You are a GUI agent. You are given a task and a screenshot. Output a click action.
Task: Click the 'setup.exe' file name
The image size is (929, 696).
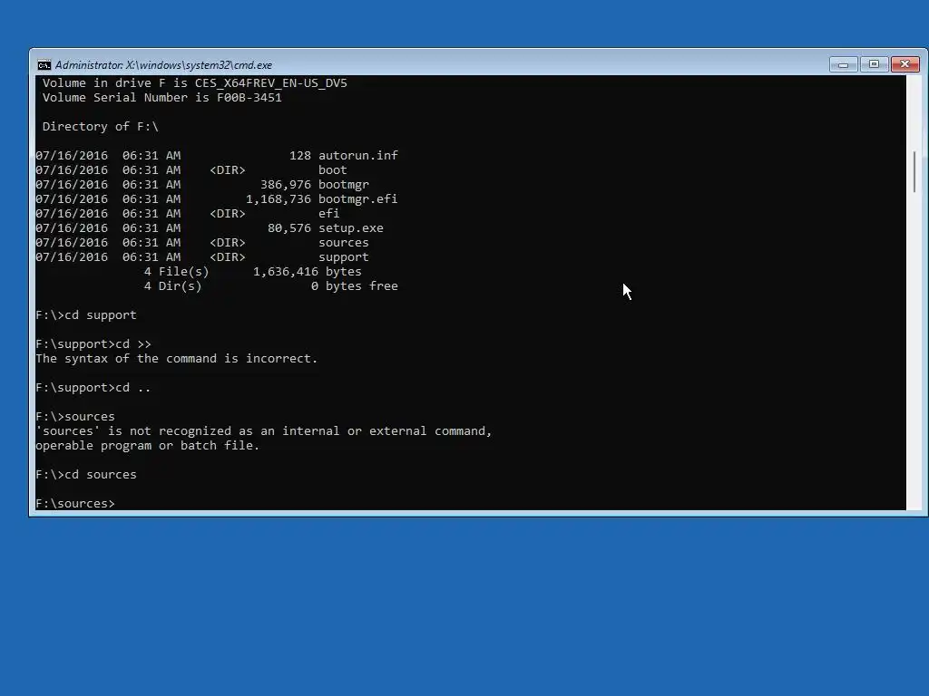coord(351,227)
